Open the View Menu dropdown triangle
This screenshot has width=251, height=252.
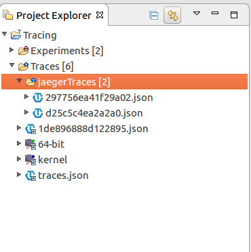click(x=197, y=14)
